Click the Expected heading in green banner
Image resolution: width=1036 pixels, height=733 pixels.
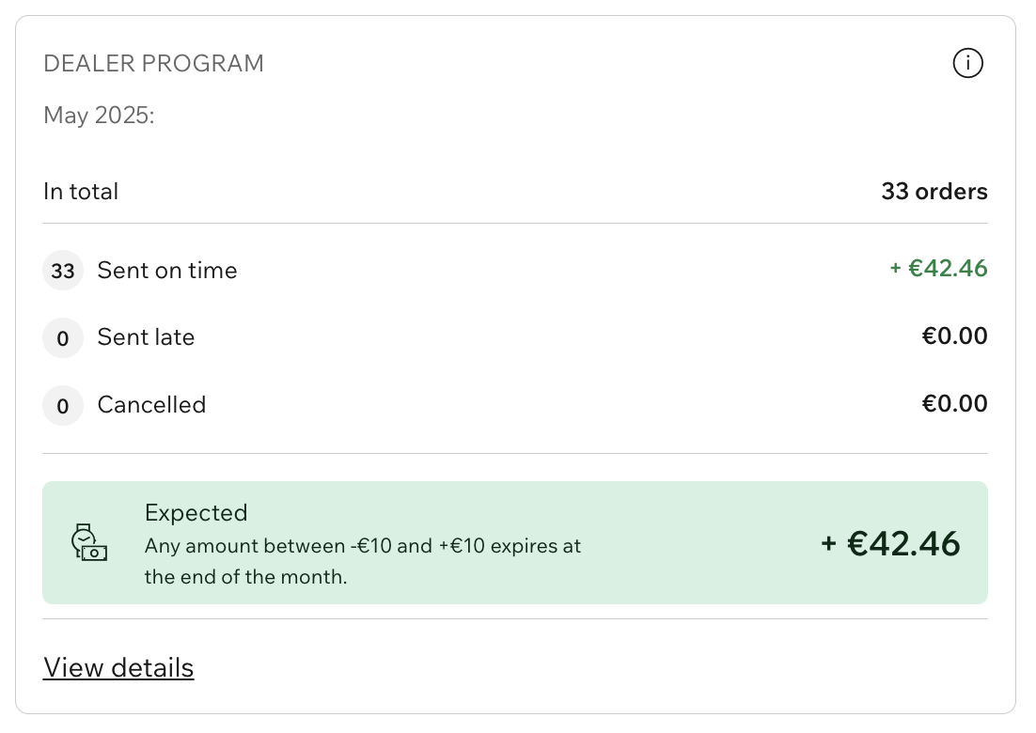(x=196, y=512)
